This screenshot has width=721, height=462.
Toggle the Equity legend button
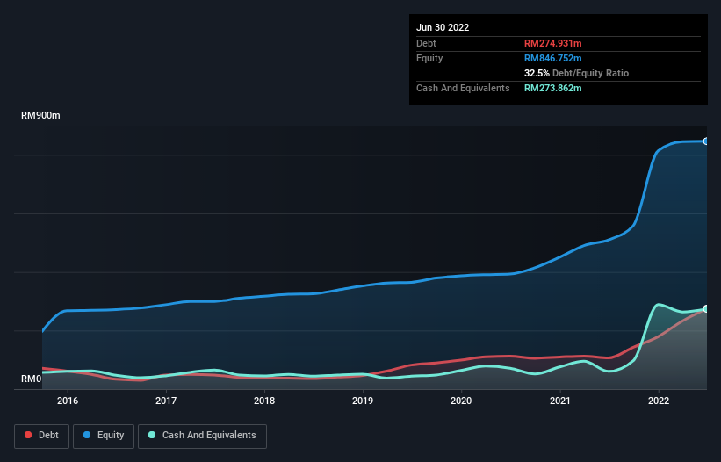click(x=104, y=436)
